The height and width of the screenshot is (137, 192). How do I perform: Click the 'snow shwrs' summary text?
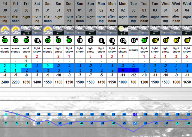click(123, 50)
